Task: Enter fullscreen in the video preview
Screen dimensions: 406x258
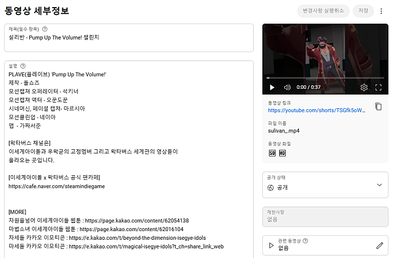Action: click(x=378, y=87)
